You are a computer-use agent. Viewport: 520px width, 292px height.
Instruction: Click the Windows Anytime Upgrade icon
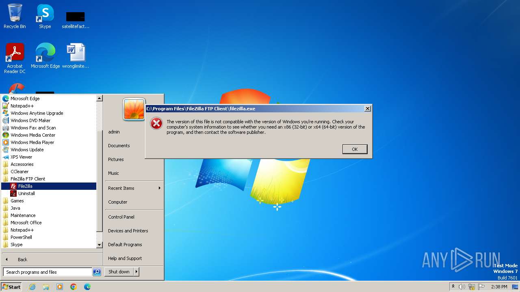[6, 113]
